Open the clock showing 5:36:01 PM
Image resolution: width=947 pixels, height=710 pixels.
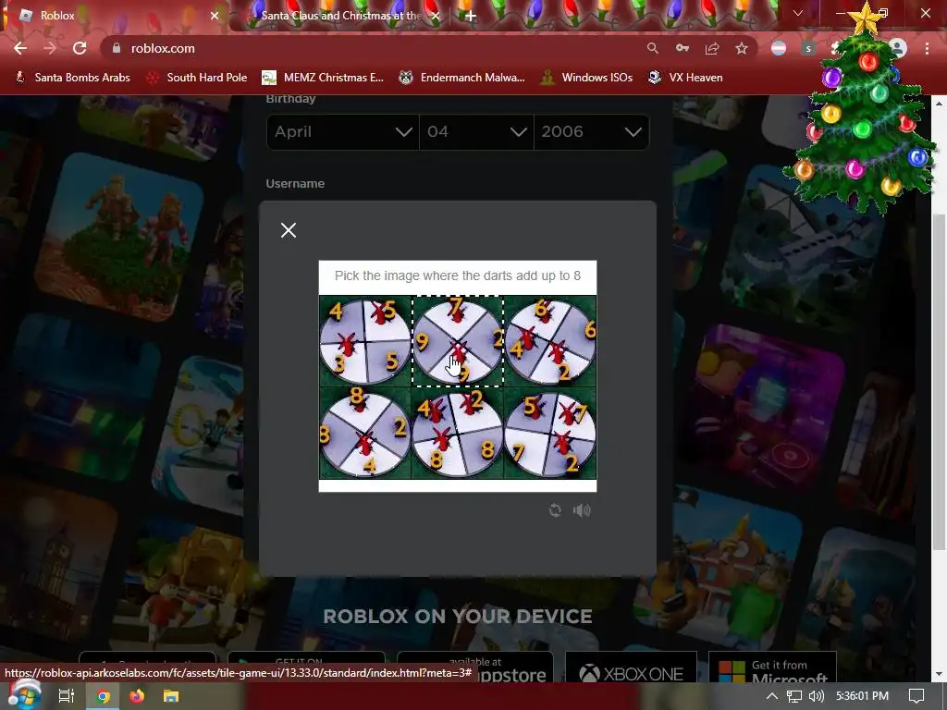tap(863, 696)
